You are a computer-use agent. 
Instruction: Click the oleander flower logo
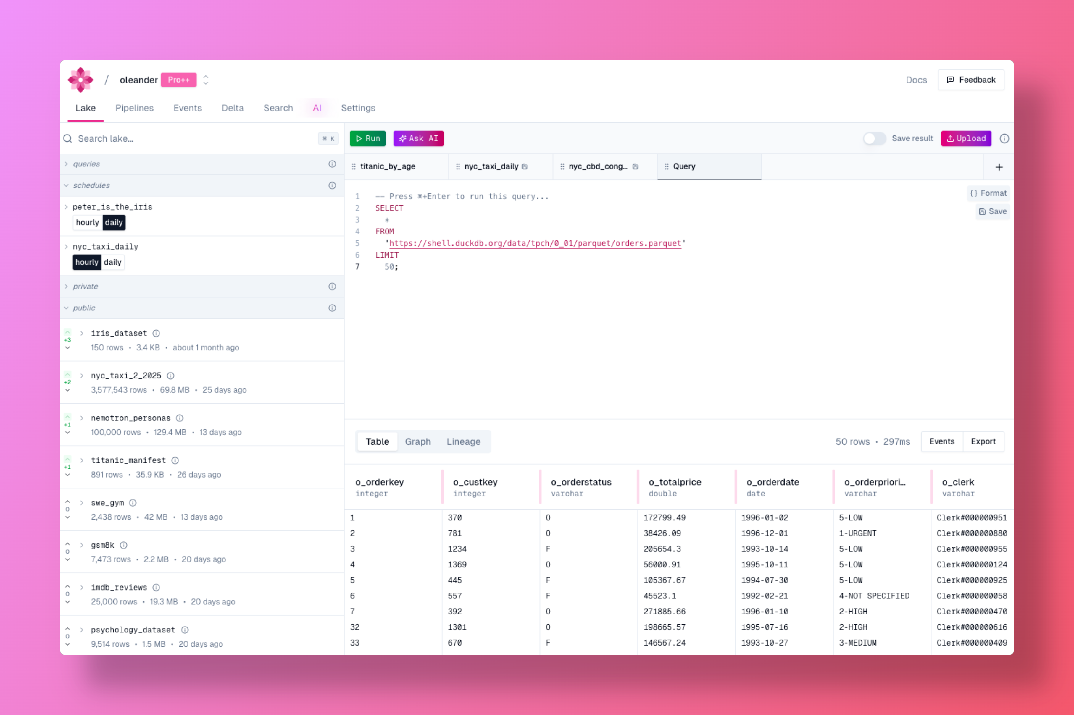tap(80, 80)
